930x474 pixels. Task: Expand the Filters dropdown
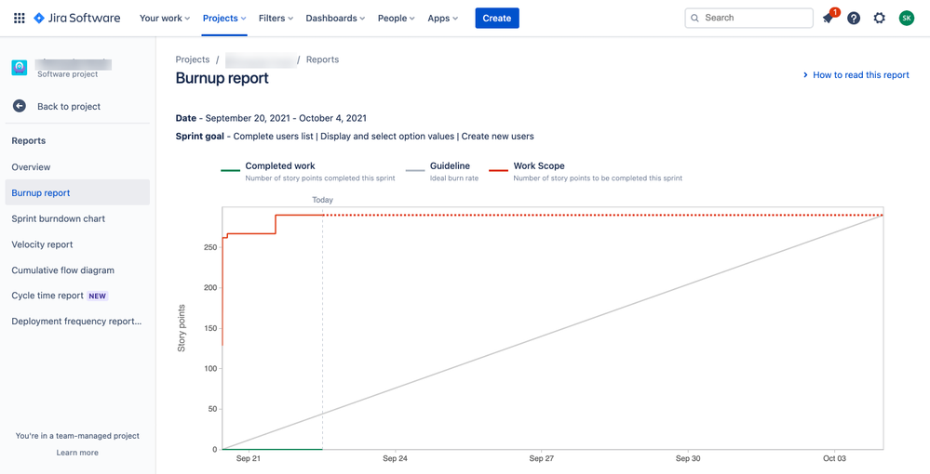click(276, 19)
